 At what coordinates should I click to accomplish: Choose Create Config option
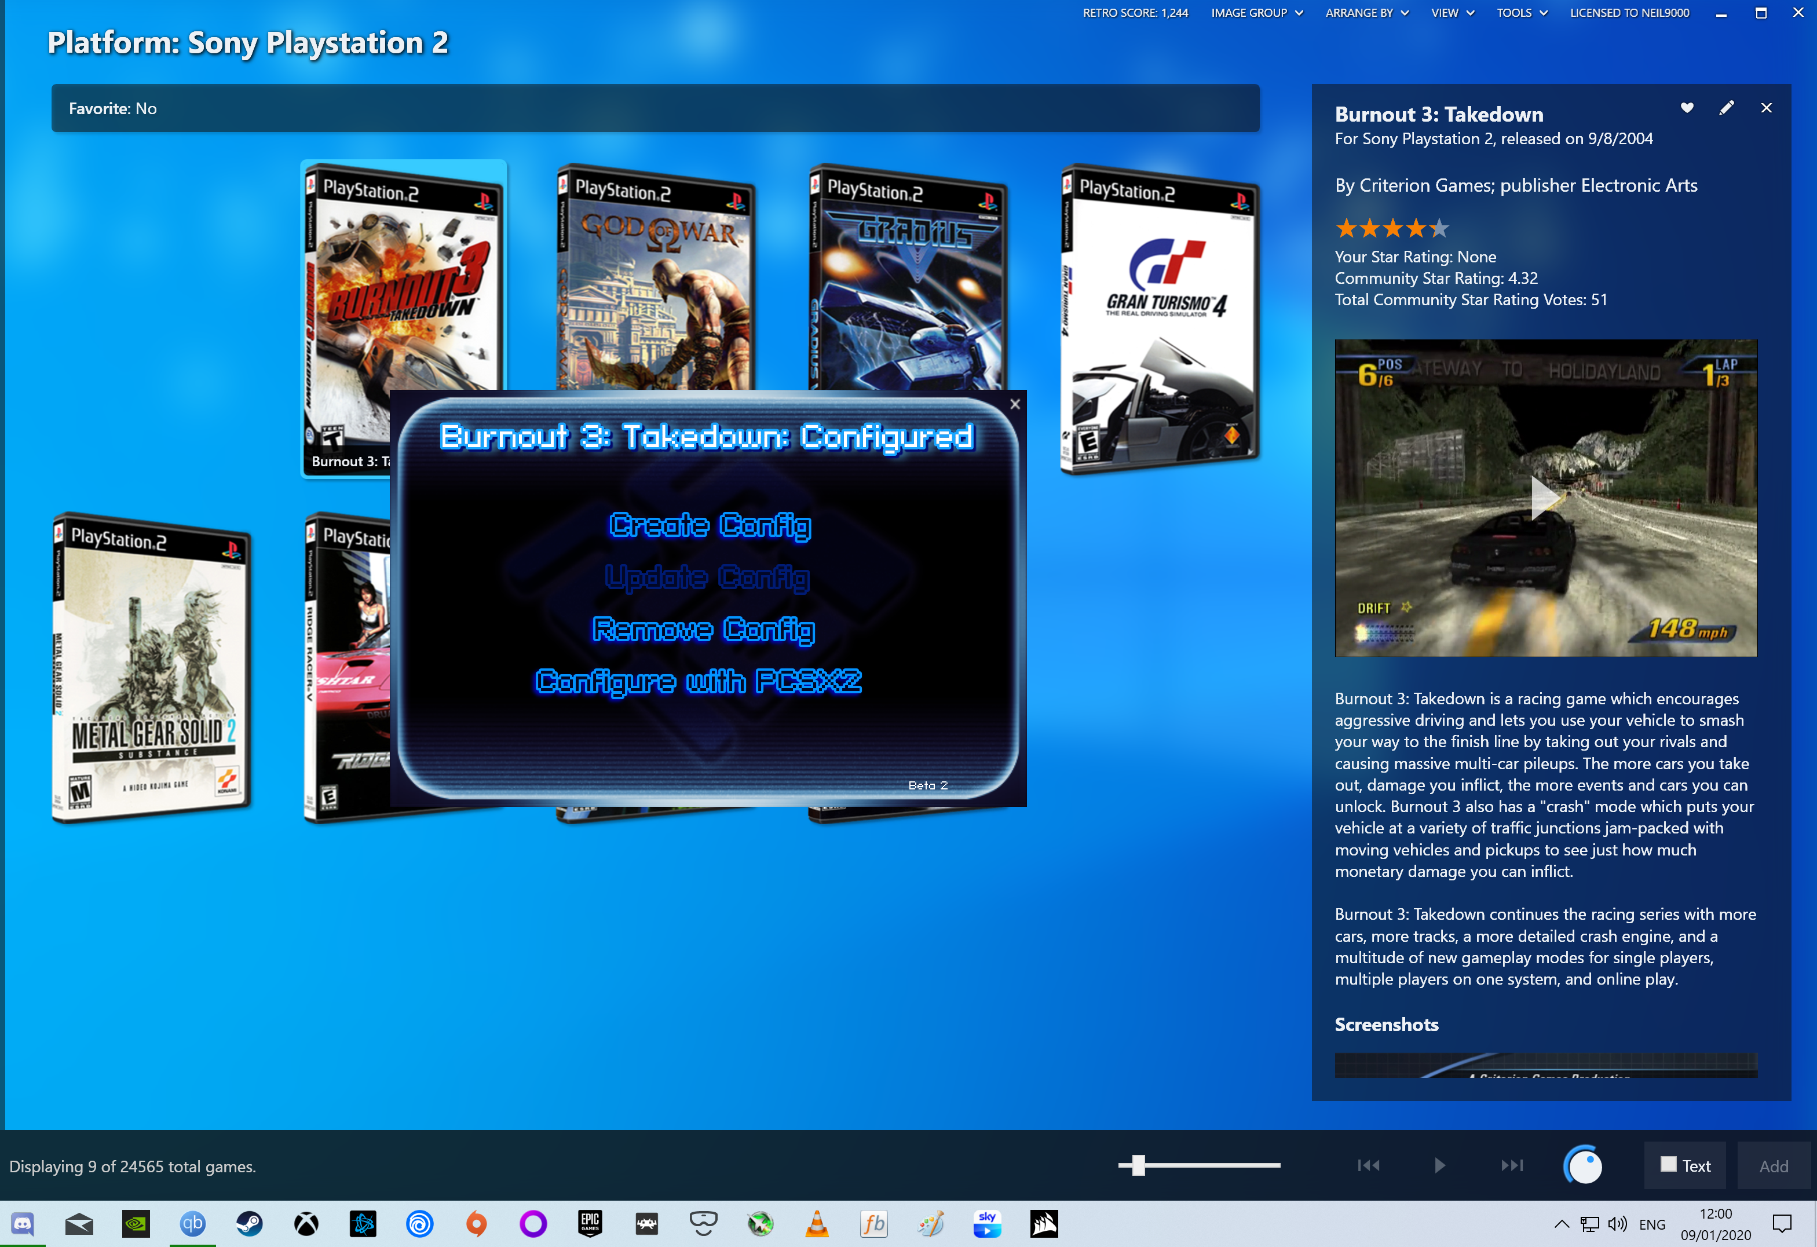[710, 525]
